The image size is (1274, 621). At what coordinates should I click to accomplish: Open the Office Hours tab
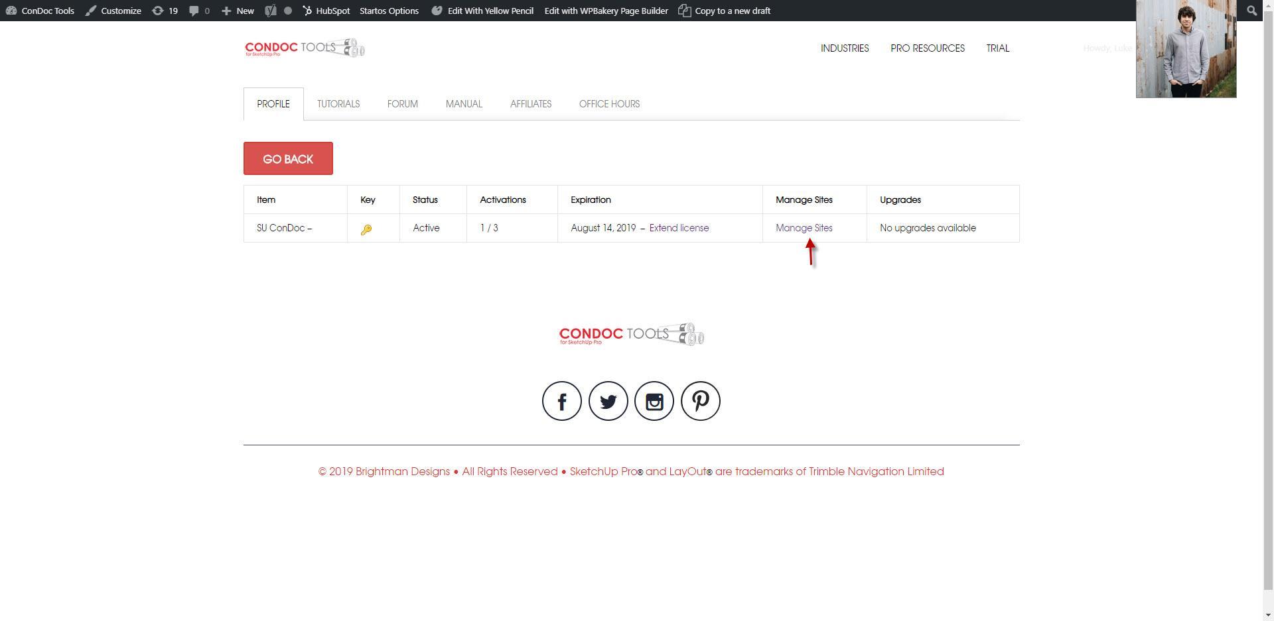(x=609, y=104)
